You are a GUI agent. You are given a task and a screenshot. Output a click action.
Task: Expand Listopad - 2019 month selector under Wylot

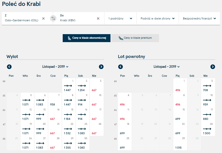[x=55, y=66]
